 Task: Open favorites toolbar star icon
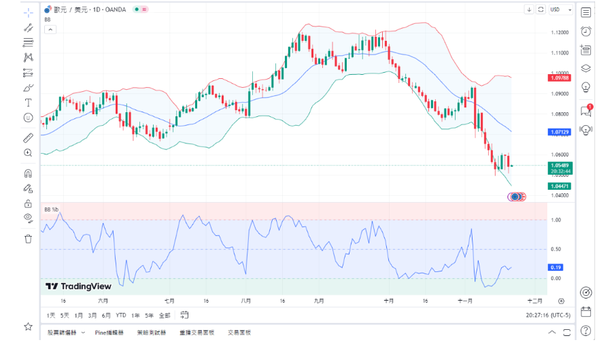point(29,326)
